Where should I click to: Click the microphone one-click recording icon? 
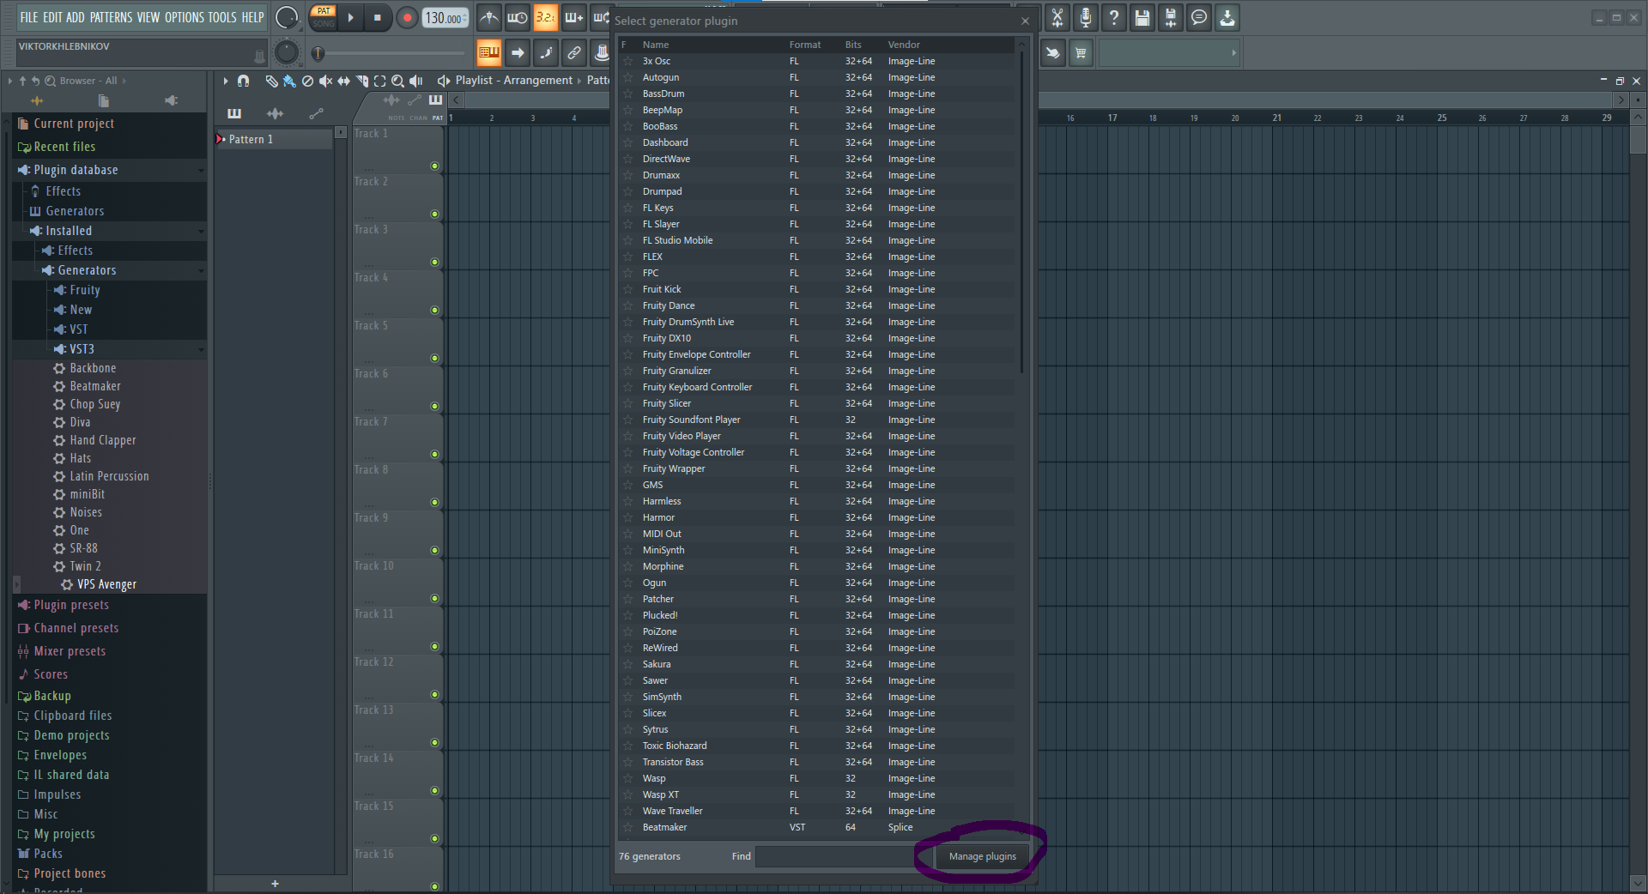1086,17
